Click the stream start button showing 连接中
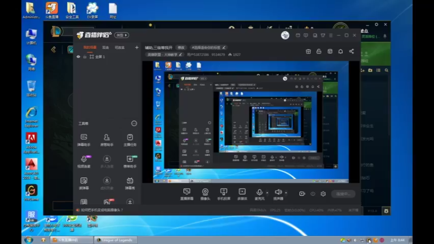The width and height of the screenshot is (434, 244). tap(343, 194)
